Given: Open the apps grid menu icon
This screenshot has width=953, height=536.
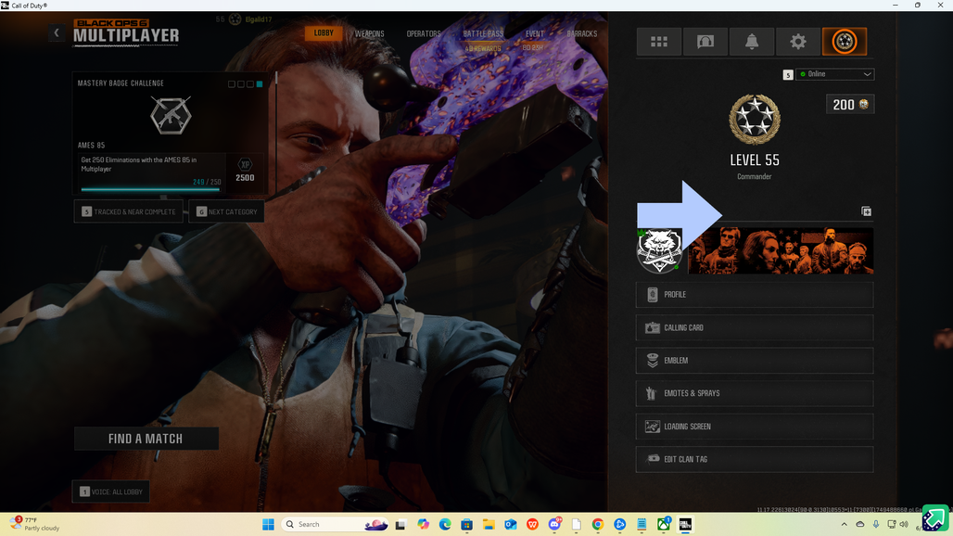Looking at the screenshot, I should tap(659, 42).
